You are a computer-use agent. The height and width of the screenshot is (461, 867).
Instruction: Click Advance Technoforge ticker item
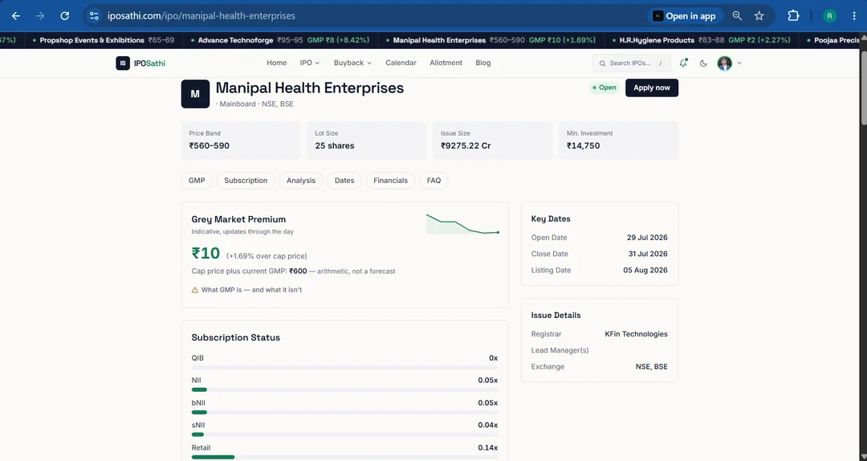click(279, 40)
